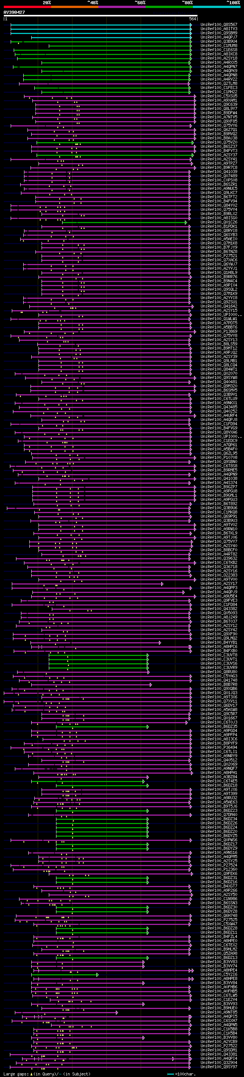Click label UniRef100_A4QPN7
Viewport: 244px width, 1077px height.
pos(219,66)
